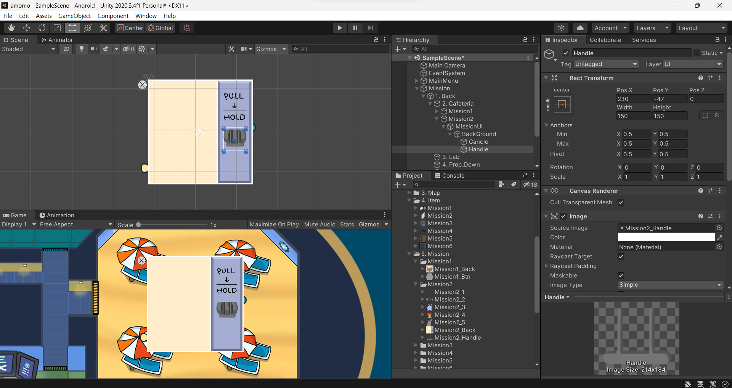732x388 pixels.
Task: Toggle Raycast Target checkbox
Action: (x=621, y=257)
